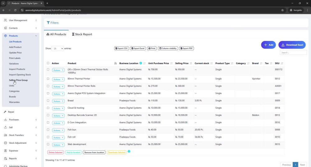Sort by Brand column icon

pos(261,63)
